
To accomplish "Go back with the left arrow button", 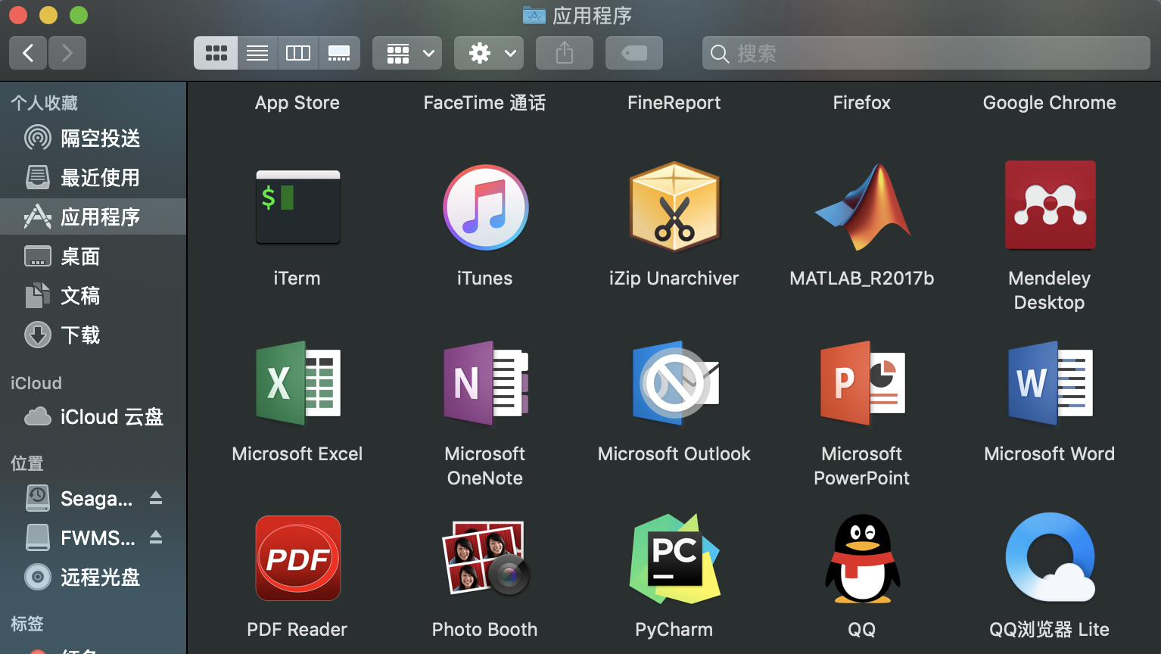I will coord(28,53).
